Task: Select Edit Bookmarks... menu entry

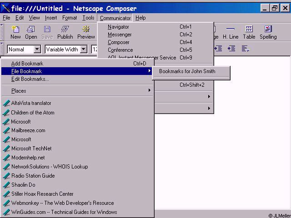Action: 77,79
